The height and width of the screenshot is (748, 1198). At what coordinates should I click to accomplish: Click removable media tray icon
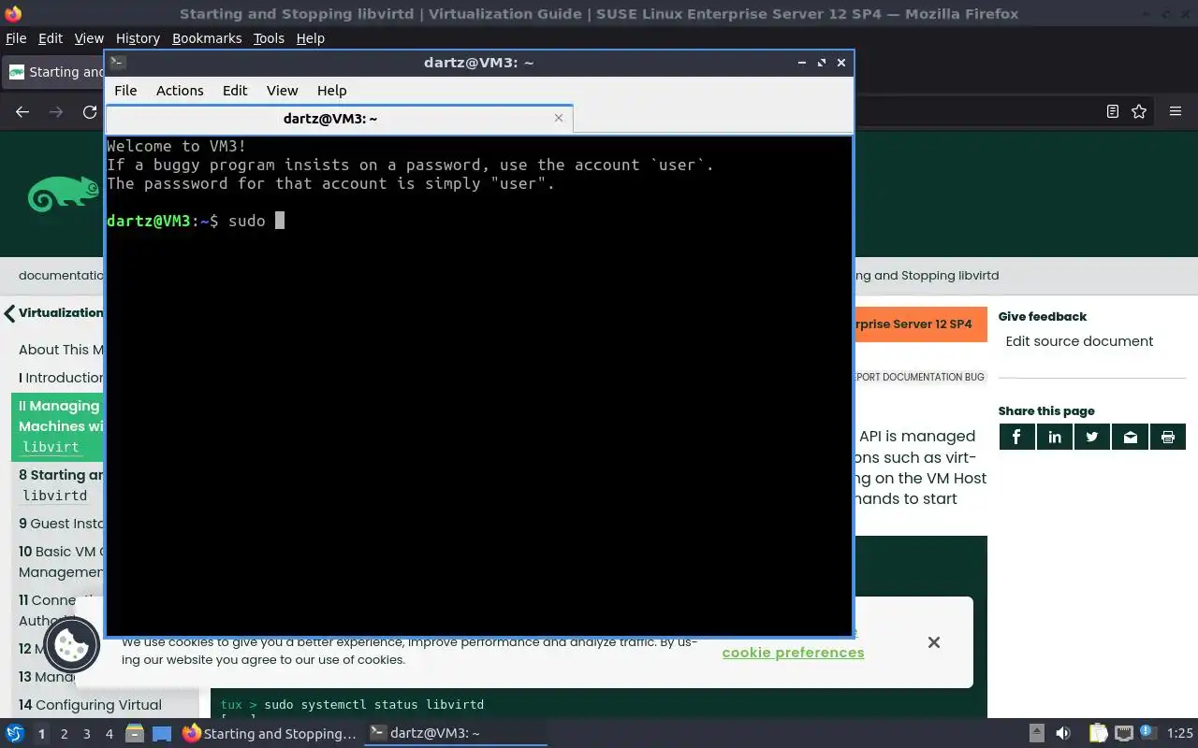click(x=1036, y=733)
